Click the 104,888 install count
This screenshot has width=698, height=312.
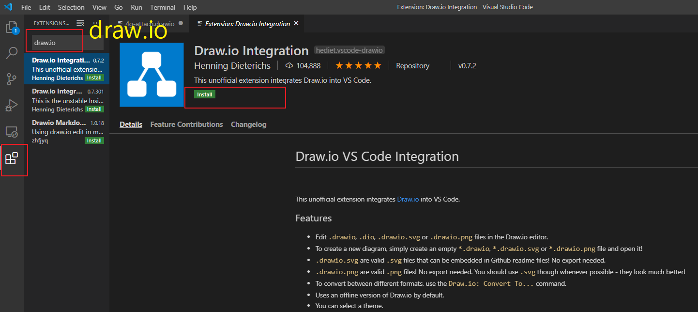(x=308, y=65)
